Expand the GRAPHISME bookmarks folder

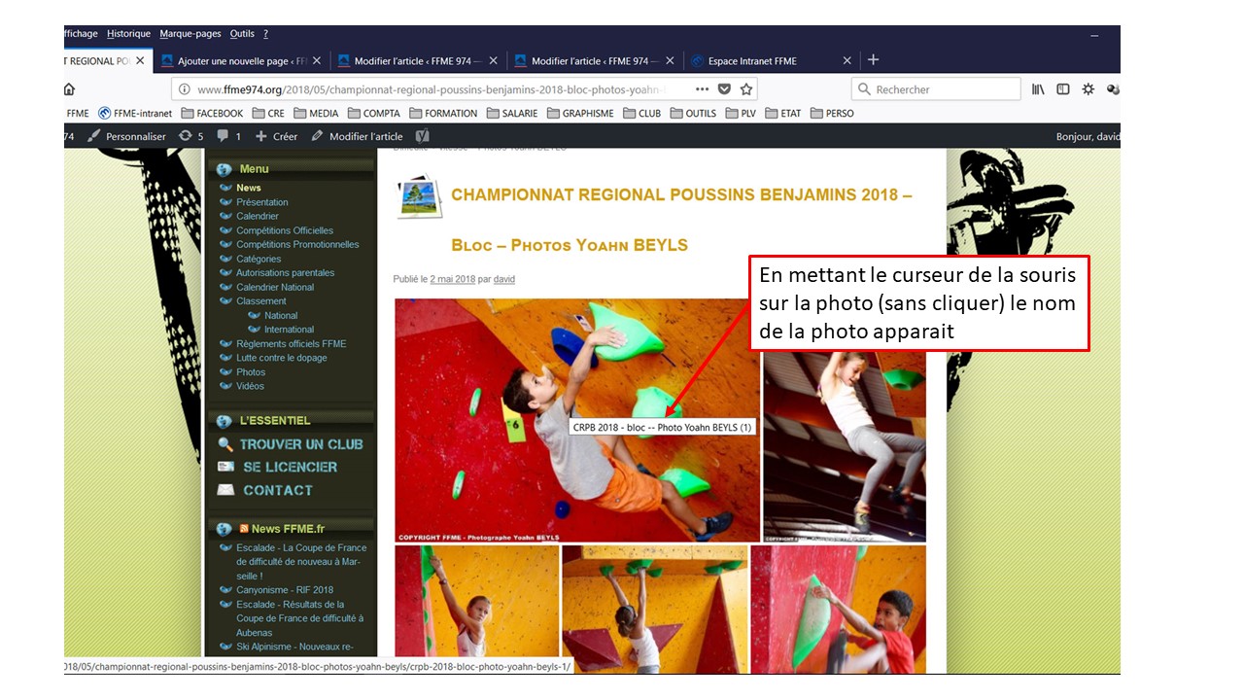pos(579,113)
